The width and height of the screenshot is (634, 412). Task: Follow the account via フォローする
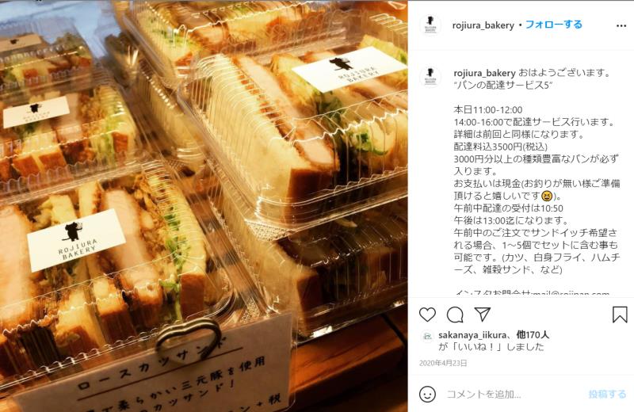(553, 25)
